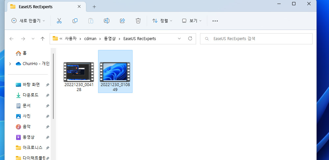Click pin icon next to 동영상 sidebar item

click(48, 137)
